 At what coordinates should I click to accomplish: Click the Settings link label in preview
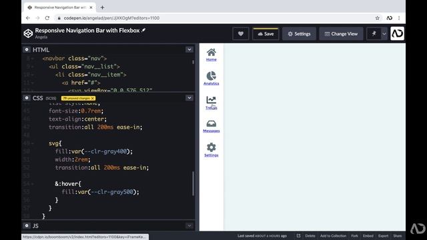211,155
